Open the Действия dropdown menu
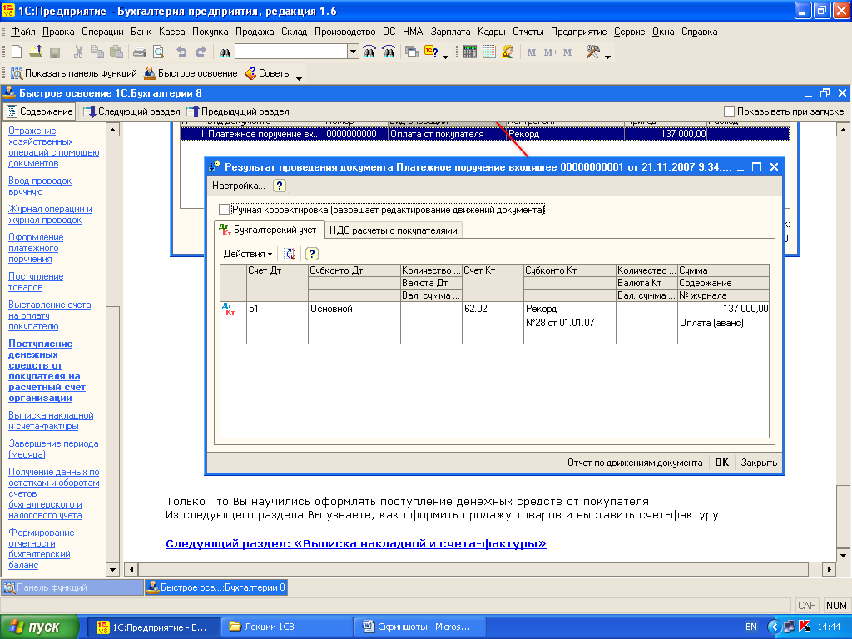The width and height of the screenshot is (852, 639). [248, 254]
